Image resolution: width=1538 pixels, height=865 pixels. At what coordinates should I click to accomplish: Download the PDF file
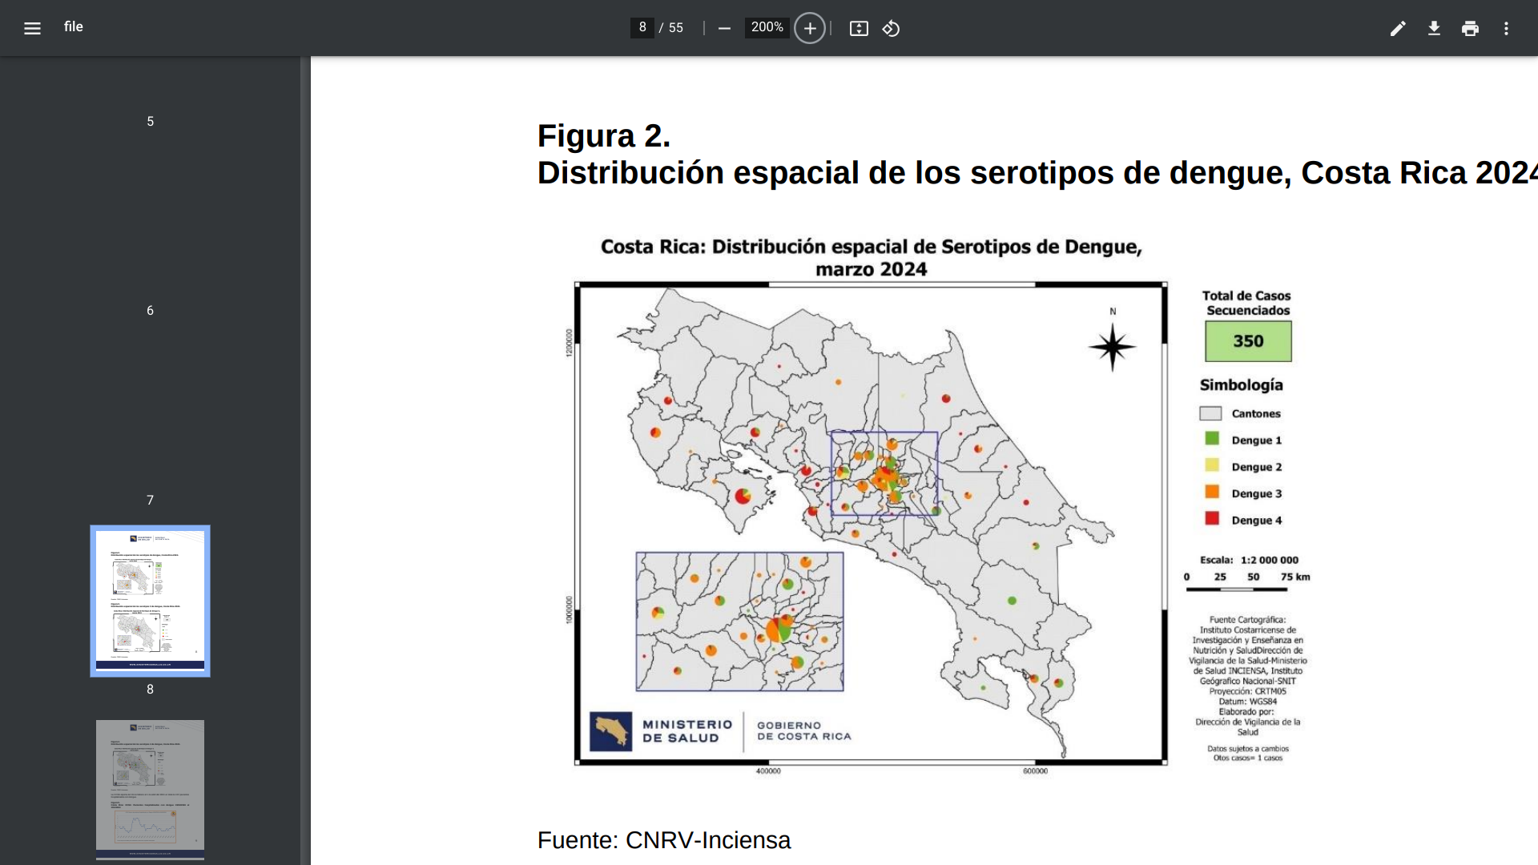coord(1434,28)
